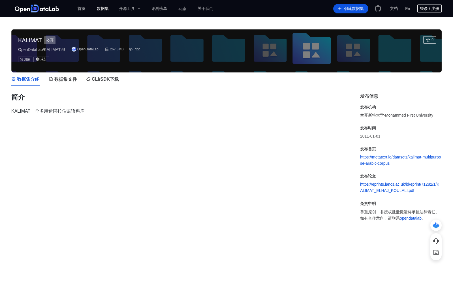Open the feedback edit note icon

click(436, 252)
